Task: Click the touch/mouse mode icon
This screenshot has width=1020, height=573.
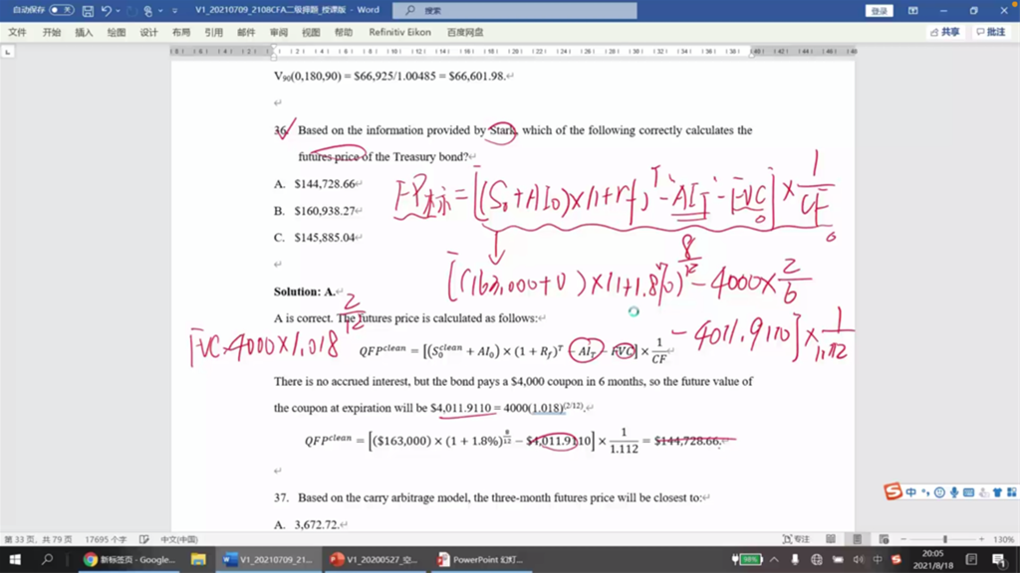Action: [148, 10]
